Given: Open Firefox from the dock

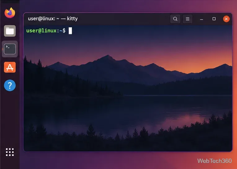Looking at the screenshot, I should [10, 13].
